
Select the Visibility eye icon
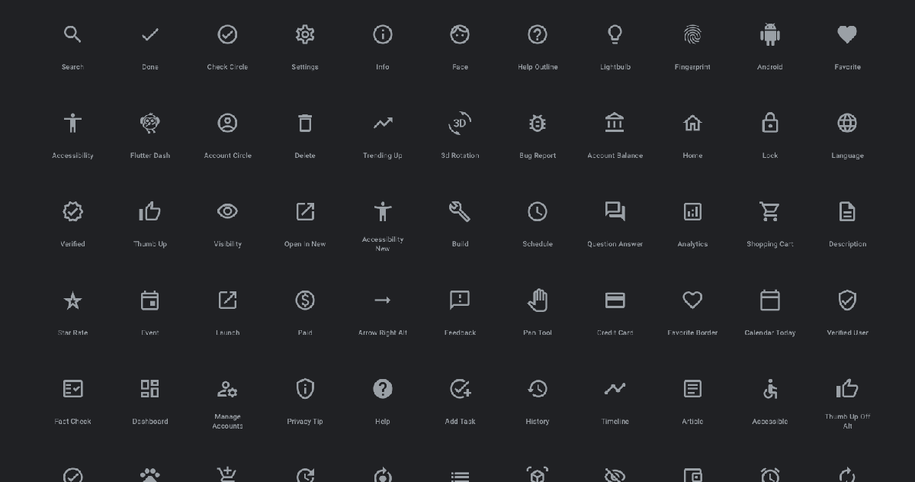click(x=227, y=211)
